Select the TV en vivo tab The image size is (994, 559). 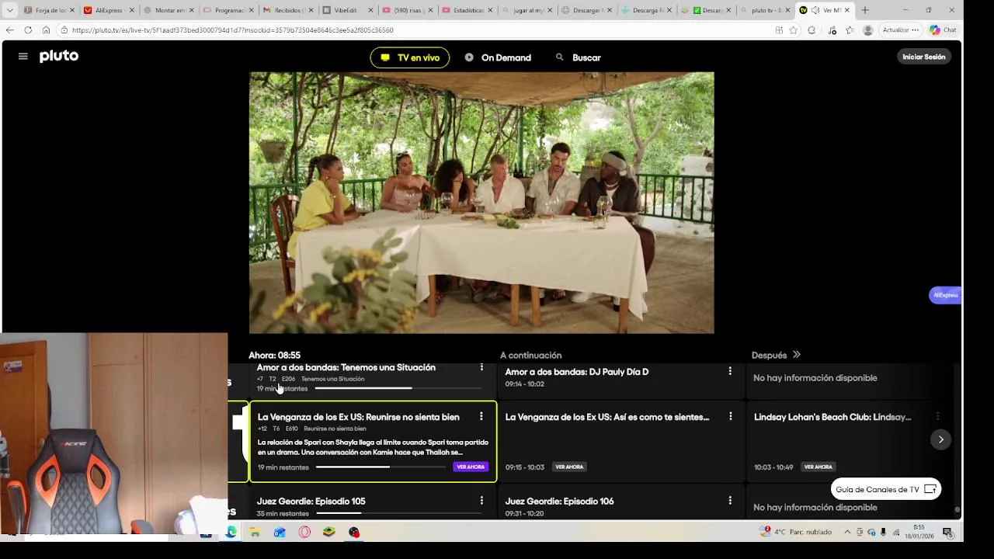coord(409,57)
